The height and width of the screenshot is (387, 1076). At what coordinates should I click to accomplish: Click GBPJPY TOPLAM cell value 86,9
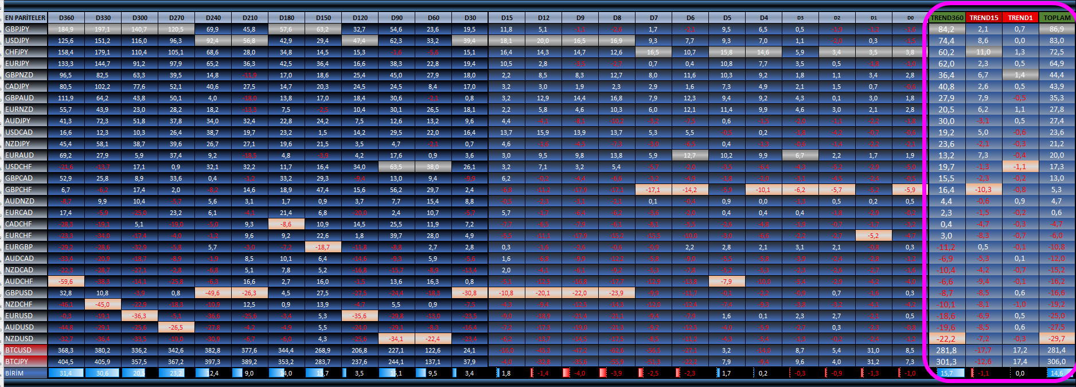point(1057,29)
